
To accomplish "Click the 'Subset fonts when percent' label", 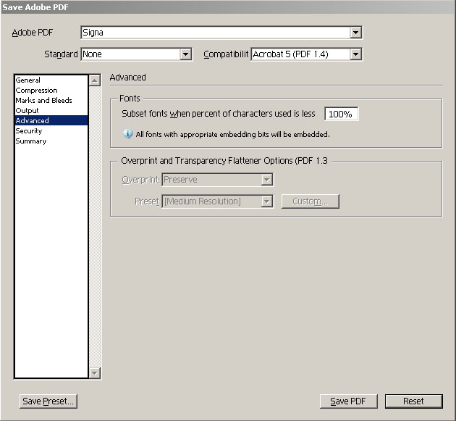I will coord(218,114).
